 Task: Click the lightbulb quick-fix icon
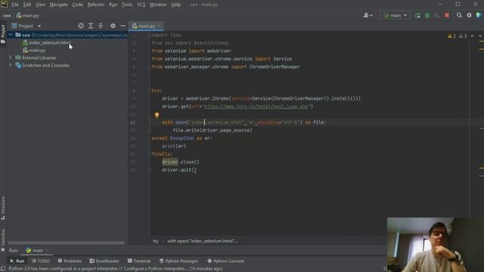pos(157,115)
